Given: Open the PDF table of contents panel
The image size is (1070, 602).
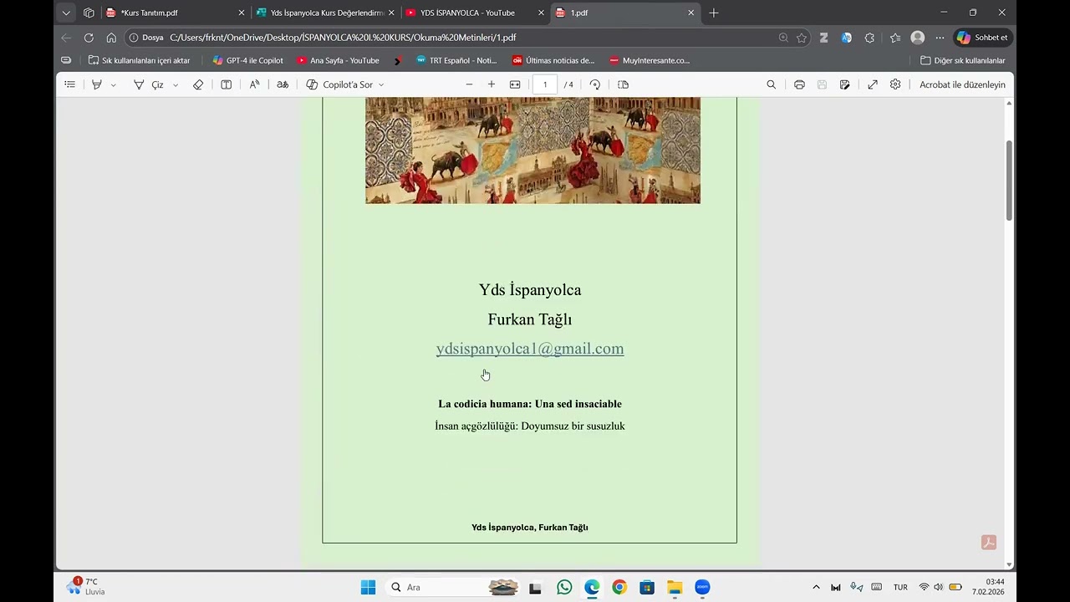Looking at the screenshot, I should click(x=70, y=84).
